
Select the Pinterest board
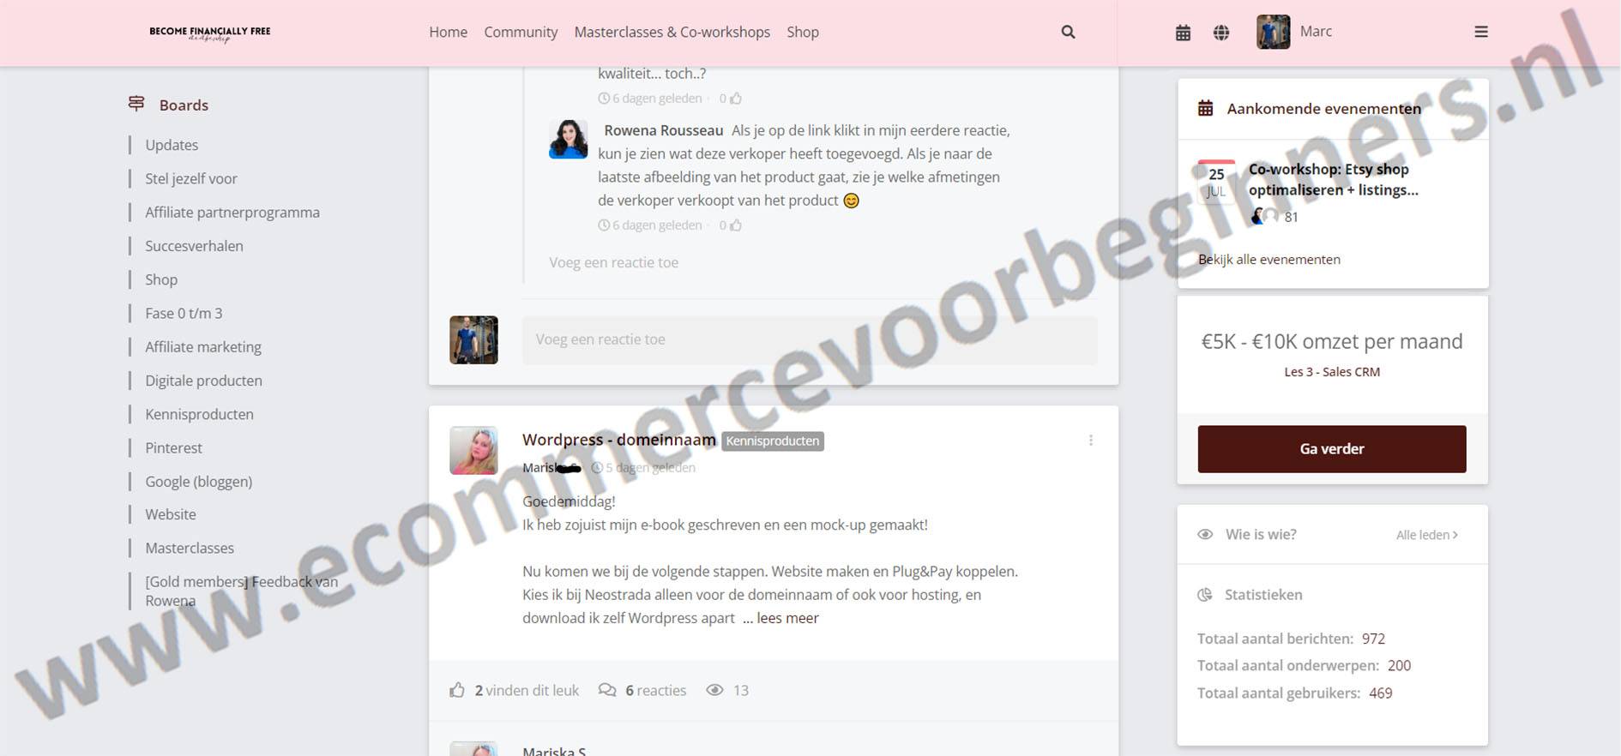[x=173, y=447]
